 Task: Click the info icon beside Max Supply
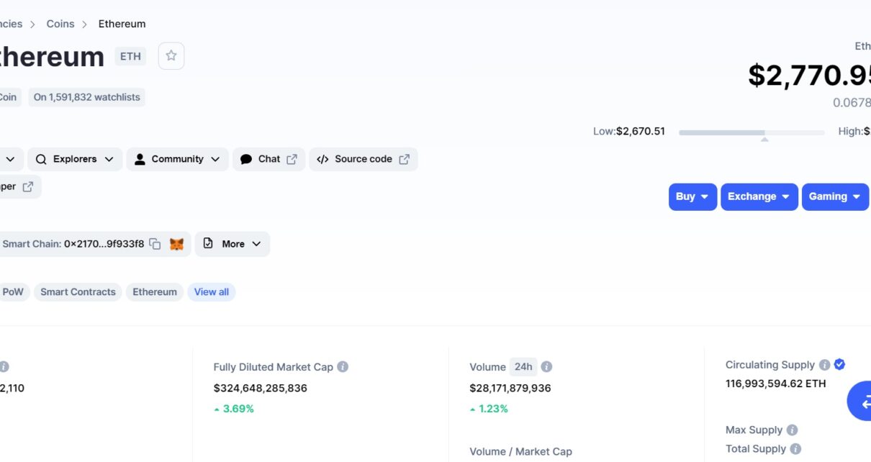coord(792,430)
